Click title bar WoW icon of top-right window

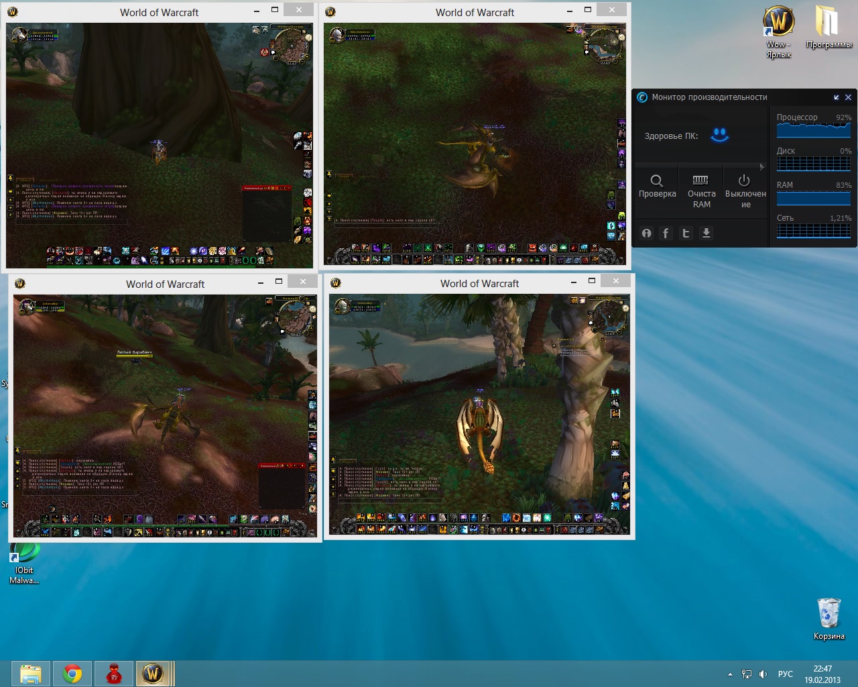[x=330, y=12]
